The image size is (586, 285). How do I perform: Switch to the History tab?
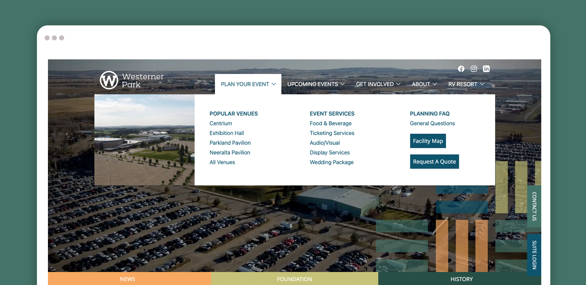(460, 279)
